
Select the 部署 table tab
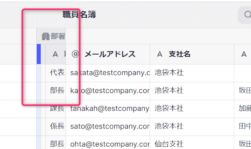pos(53,36)
